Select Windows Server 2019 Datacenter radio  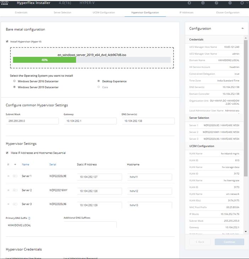coord(14,87)
